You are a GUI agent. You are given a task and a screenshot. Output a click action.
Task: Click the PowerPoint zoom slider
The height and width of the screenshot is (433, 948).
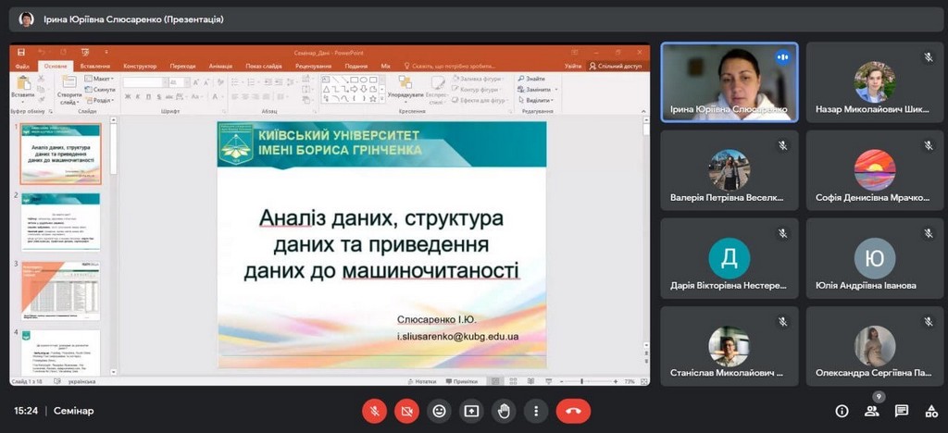coord(580,381)
